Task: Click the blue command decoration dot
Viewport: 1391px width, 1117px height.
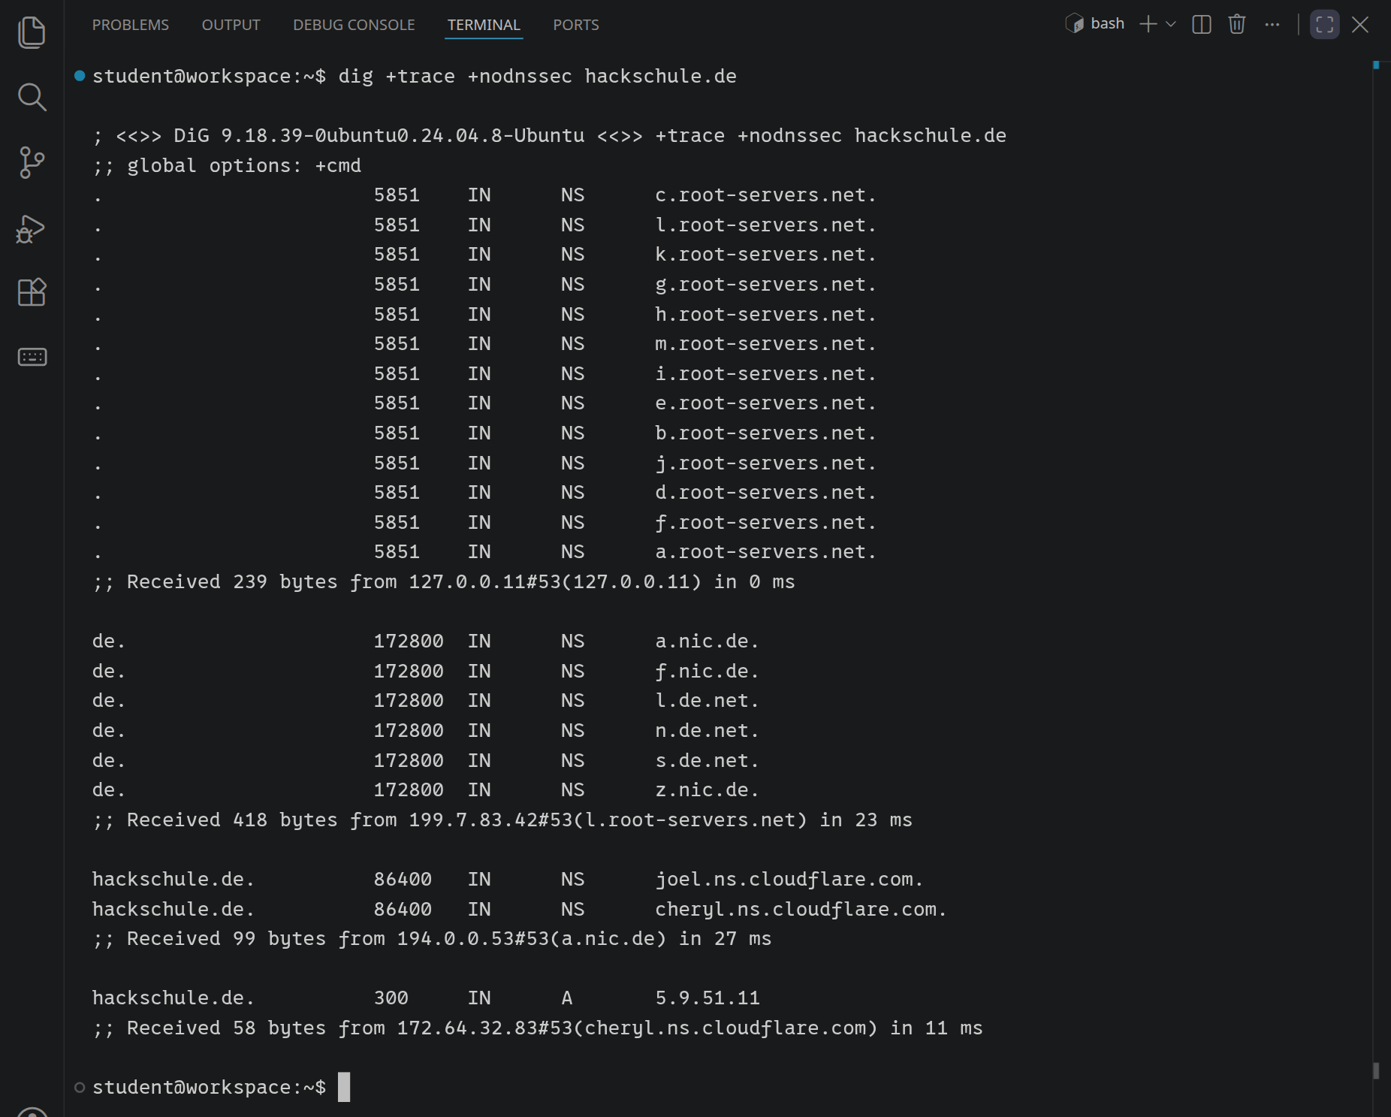Action: (80, 75)
